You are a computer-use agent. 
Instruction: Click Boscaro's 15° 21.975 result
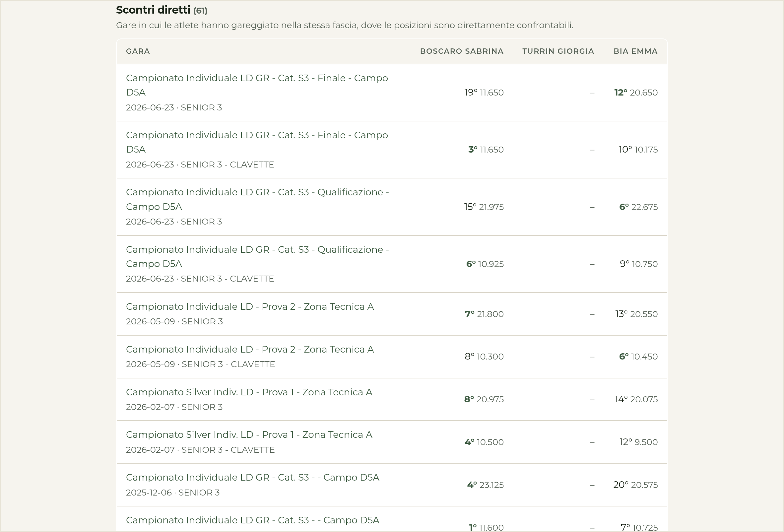click(x=484, y=207)
